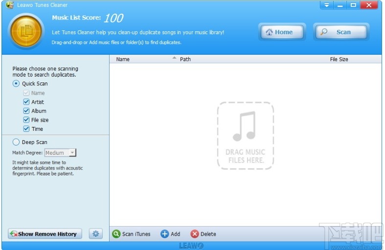
Task: Uncheck the Album checkbox
Action: point(26,111)
